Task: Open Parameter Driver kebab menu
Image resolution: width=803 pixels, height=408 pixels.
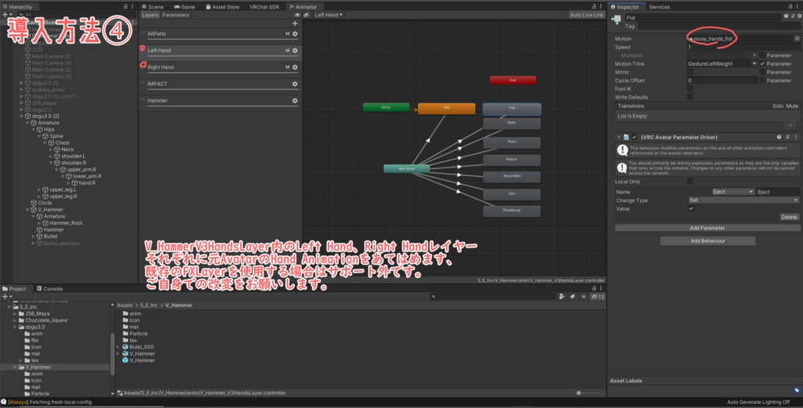Action: pyautogui.click(x=795, y=137)
